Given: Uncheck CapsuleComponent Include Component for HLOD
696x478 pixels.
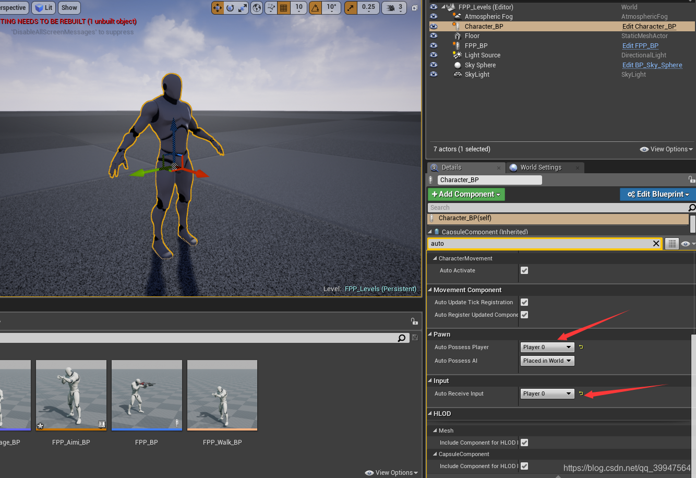Looking at the screenshot, I should [524, 466].
